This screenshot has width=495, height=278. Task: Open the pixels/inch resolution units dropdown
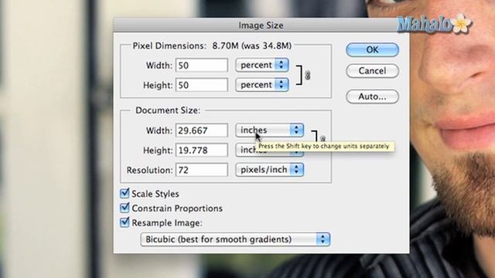point(269,170)
